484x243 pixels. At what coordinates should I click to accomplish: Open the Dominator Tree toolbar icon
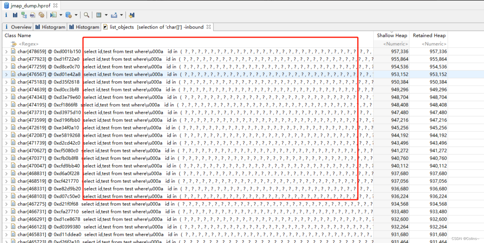24,15
